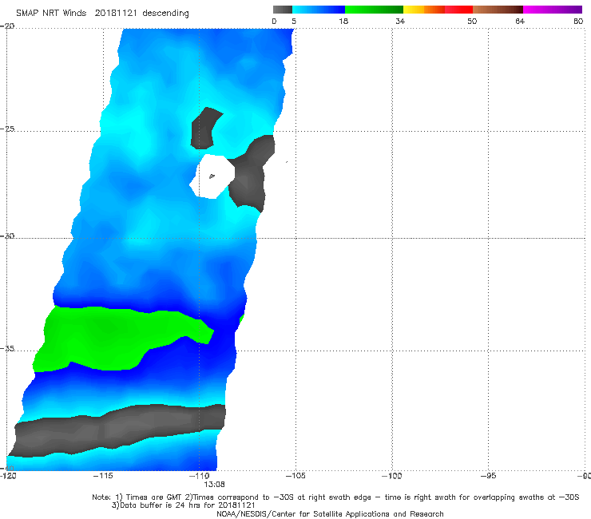Click the color bar label '34'
Viewport: 591px width, 519px height.
pyautogui.click(x=400, y=21)
